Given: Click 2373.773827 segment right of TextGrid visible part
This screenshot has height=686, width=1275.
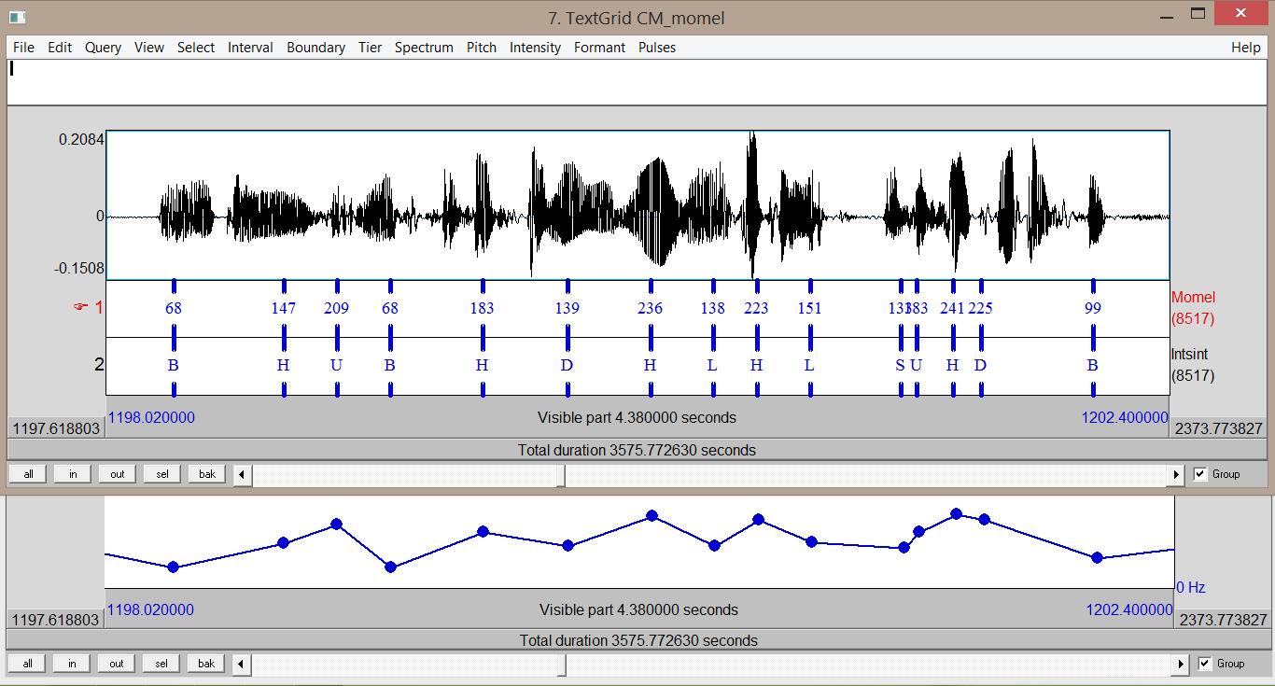Looking at the screenshot, I should pyautogui.click(x=1217, y=428).
